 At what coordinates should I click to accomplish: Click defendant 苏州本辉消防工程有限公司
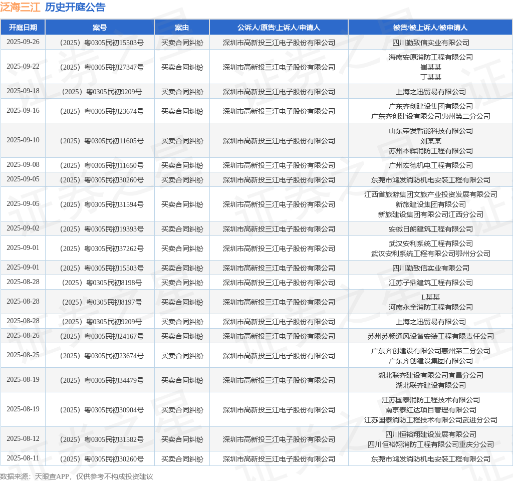430,151
